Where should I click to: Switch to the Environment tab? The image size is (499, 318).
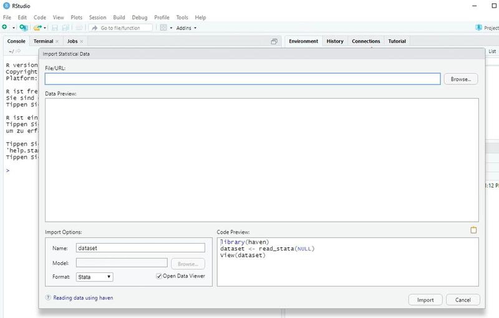click(303, 41)
